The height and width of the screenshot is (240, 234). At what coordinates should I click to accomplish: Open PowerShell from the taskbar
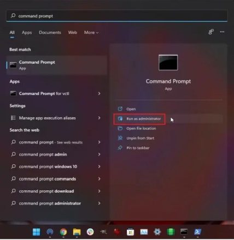(x=197, y=232)
